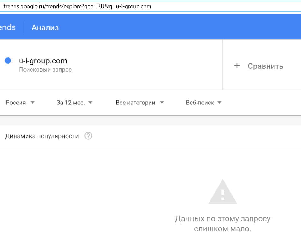The image size is (301, 237).
Task: Click the Trends logo in the header
Action: pos(8,27)
